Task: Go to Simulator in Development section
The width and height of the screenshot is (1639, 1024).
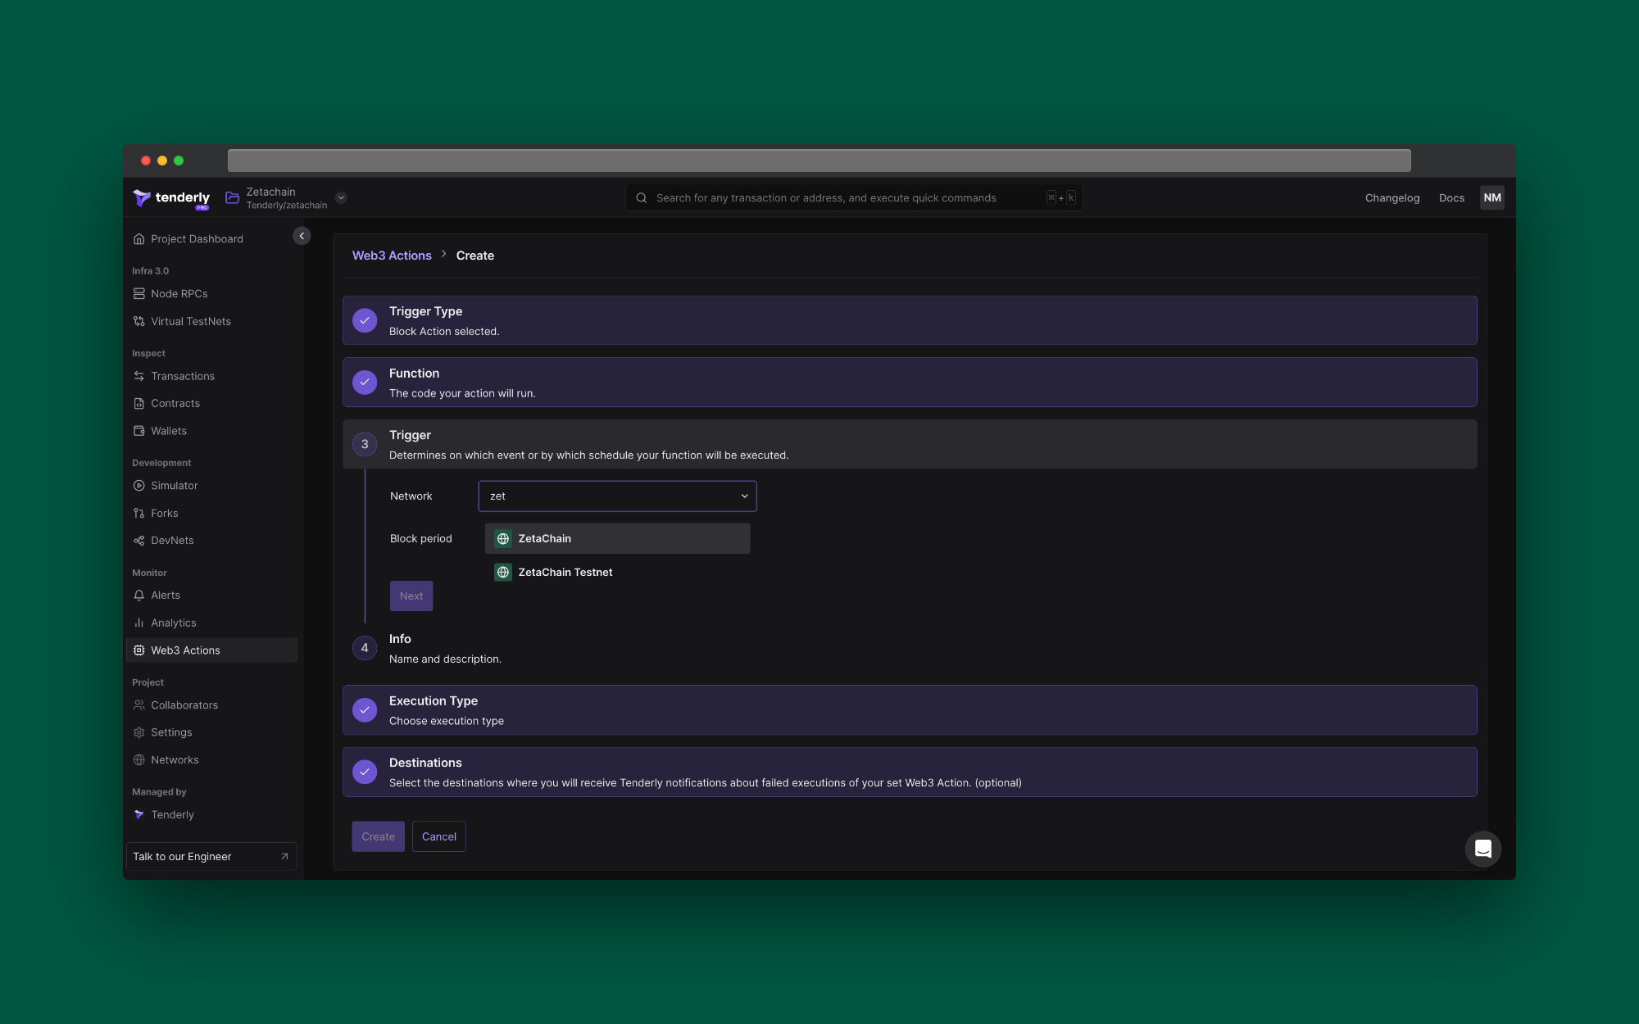Action: 174,486
